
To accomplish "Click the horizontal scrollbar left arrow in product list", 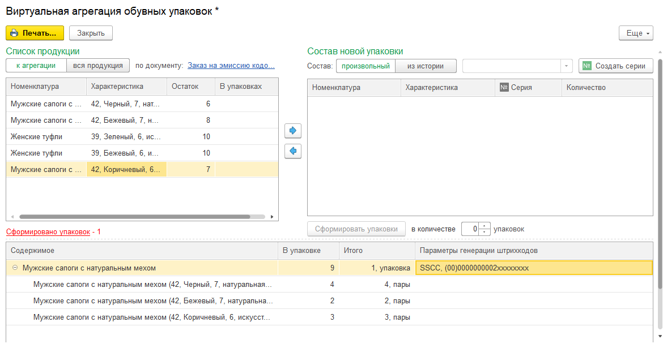I will [12, 217].
